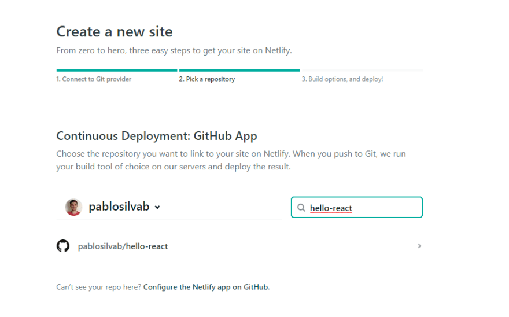Viewport: 509px width, 317px height.
Task: Click the Create a new site heading
Action: (115, 32)
